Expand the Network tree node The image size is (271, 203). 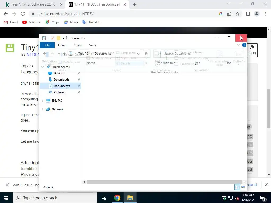pos(43,109)
